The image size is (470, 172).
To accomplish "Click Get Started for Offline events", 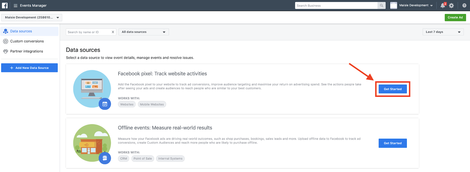I will tap(392, 143).
